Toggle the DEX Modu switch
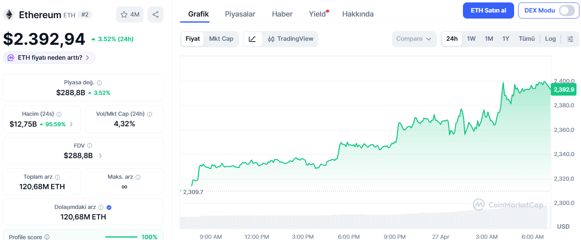 [567, 10]
